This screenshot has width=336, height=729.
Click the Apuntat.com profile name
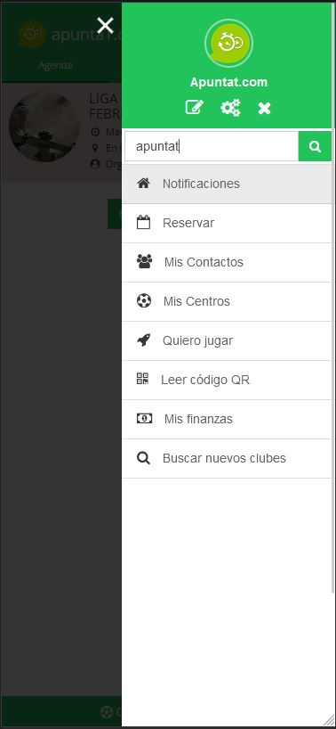point(229,82)
